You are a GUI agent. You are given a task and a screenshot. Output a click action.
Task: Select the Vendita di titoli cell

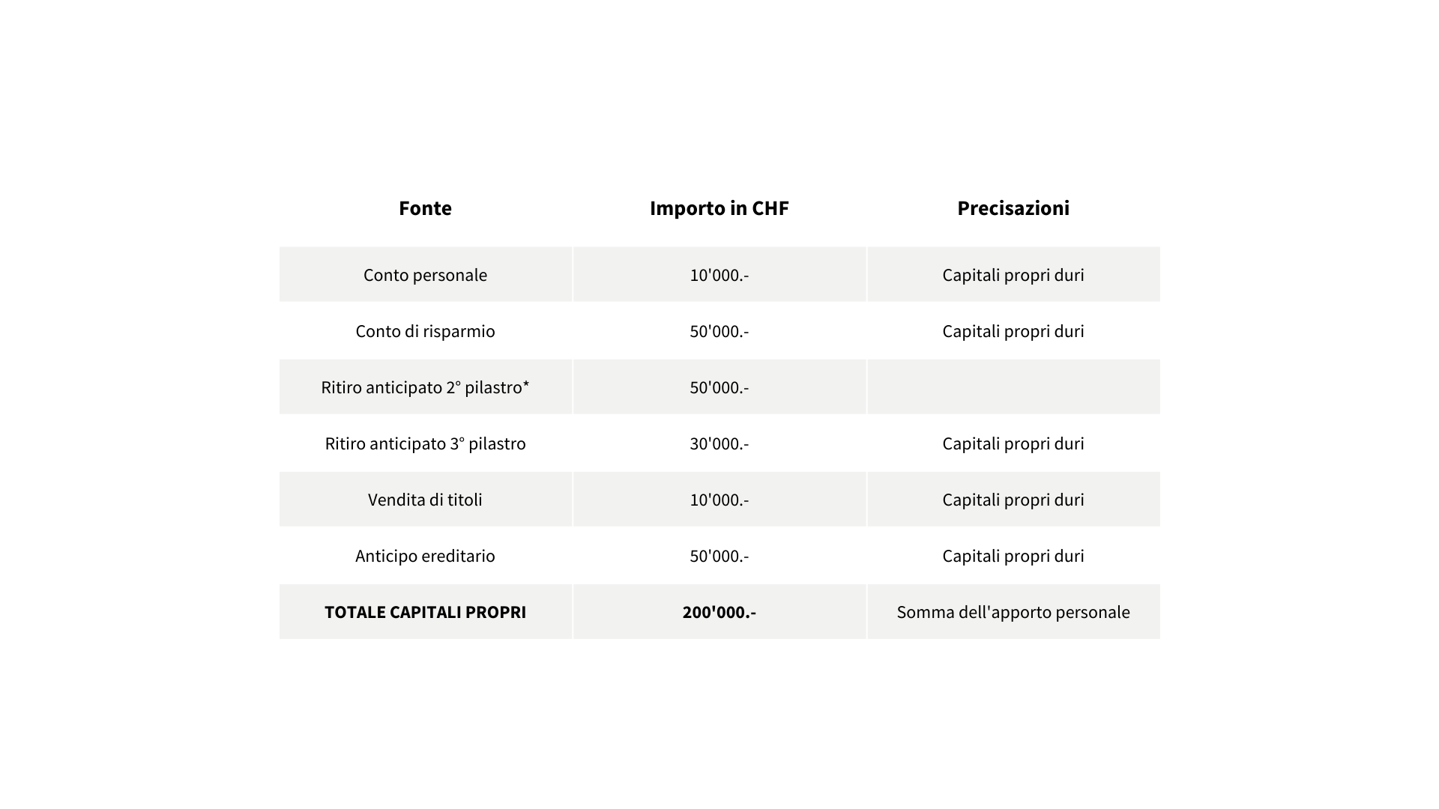click(x=425, y=500)
